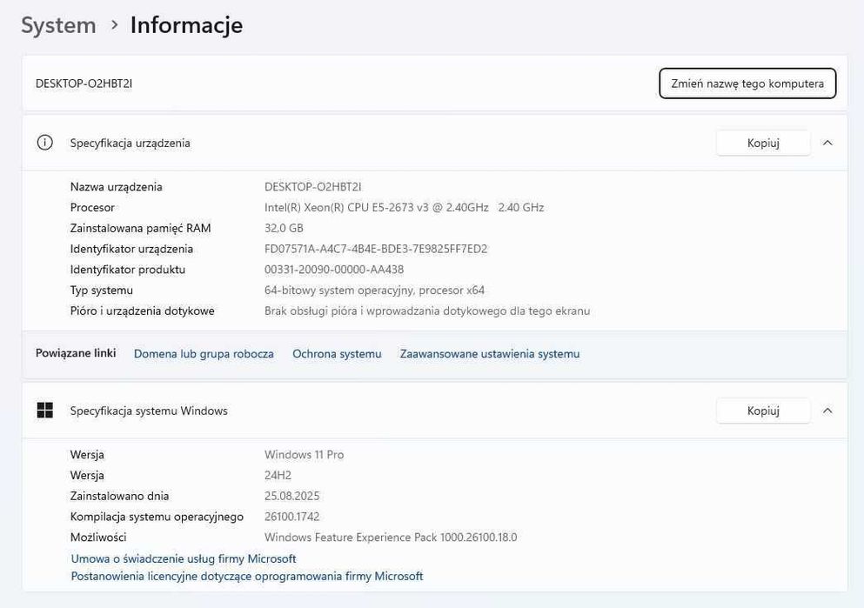Select 64-bitowy system operacyjny value
864x608 pixels.
point(374,291)
